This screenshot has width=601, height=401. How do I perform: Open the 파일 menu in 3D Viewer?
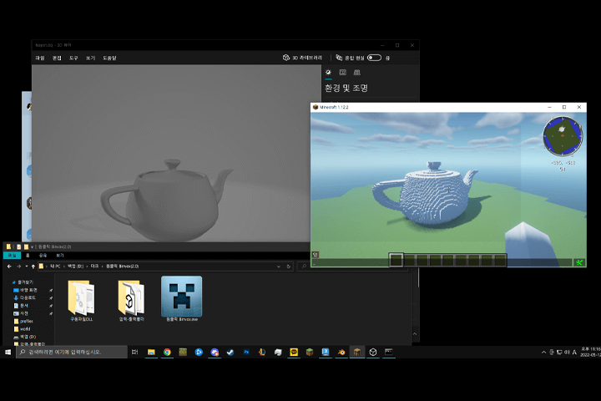(x=40, y=58)
